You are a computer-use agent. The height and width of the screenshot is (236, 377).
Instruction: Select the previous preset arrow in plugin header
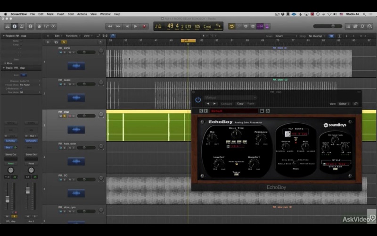[x=208, y=103]
